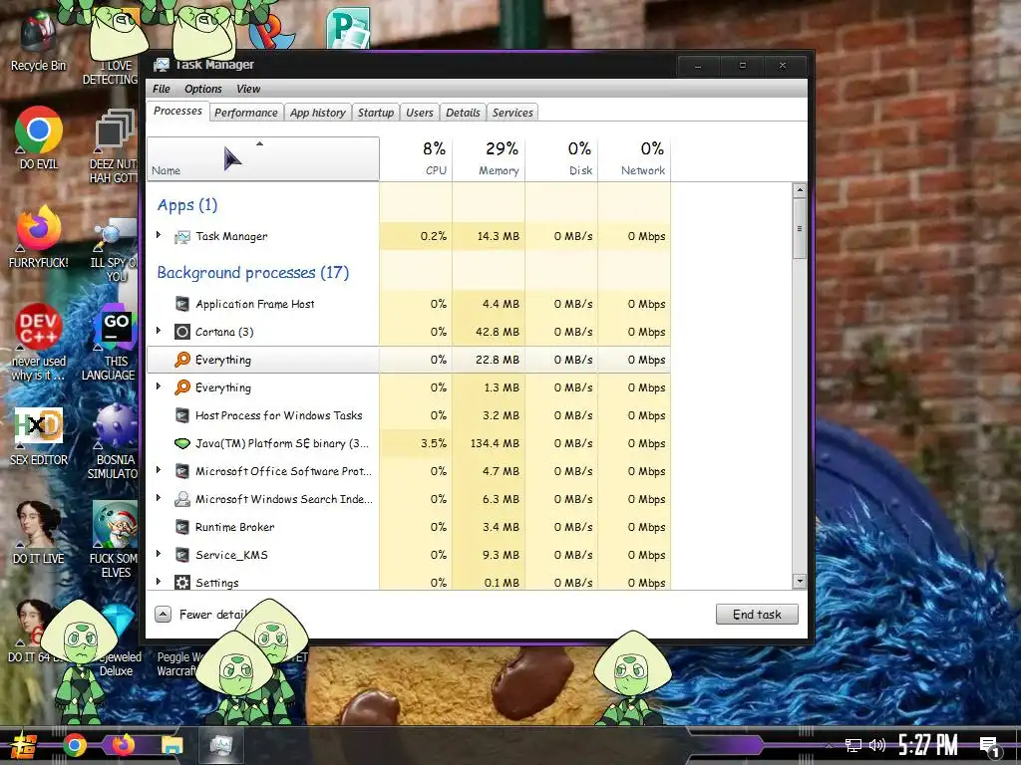This screenshot has width=1021, height=765.
Task: Click the scrollbar down arrow
Action: (800, 581)
